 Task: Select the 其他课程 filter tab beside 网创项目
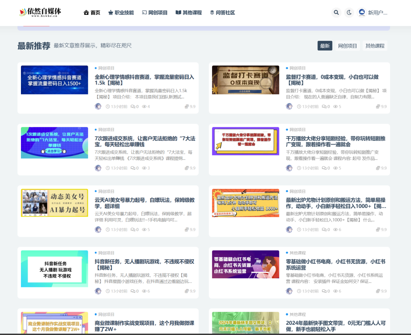pos(375,46)
